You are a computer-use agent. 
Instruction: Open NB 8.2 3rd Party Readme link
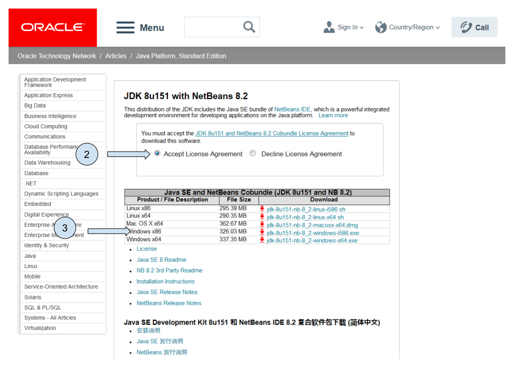pyautogui.click(x=170, y=271)
